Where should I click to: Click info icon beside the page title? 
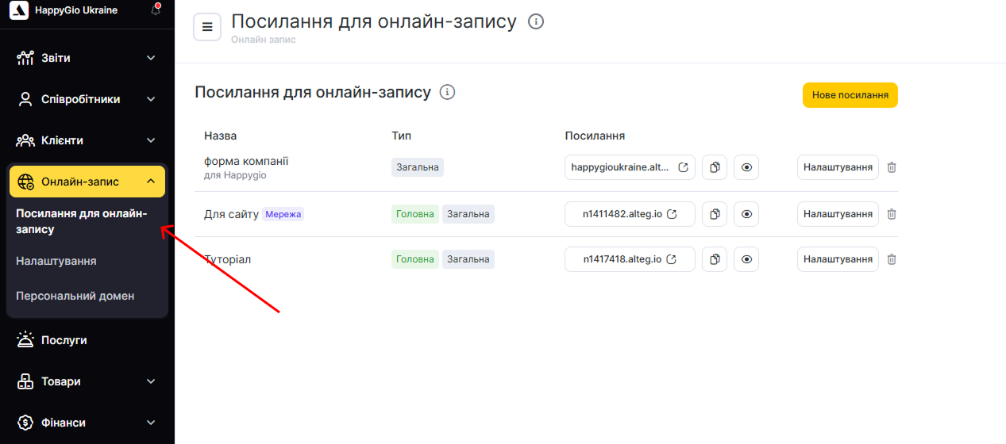tap(536, 22)
